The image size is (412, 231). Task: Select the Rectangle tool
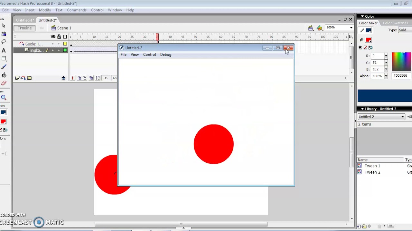point(4,58)
